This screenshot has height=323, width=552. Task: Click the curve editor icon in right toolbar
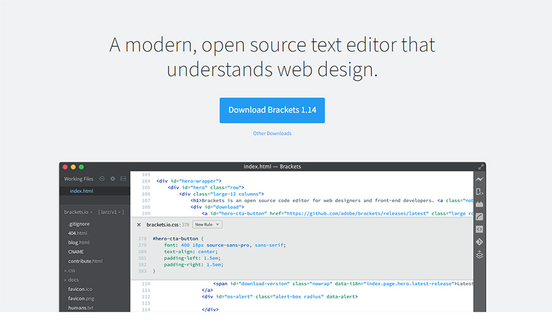[479, 217]
